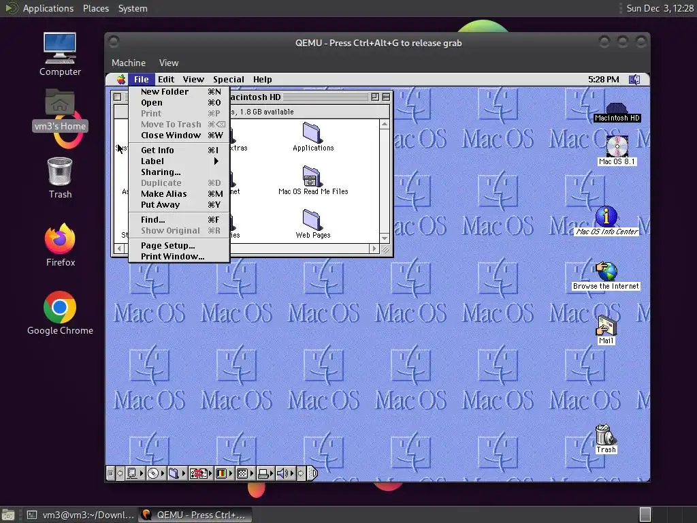Open the QEMU Machine menu
697x523 pixels.
pos(129,63)
